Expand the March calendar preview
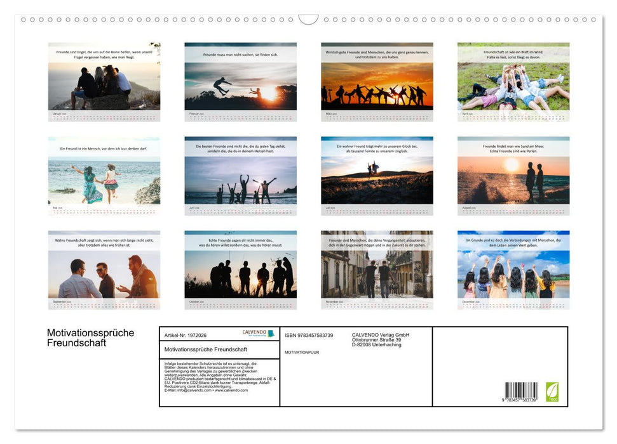The width and height of the screenshot is (617, 444). tap(377, 82)
